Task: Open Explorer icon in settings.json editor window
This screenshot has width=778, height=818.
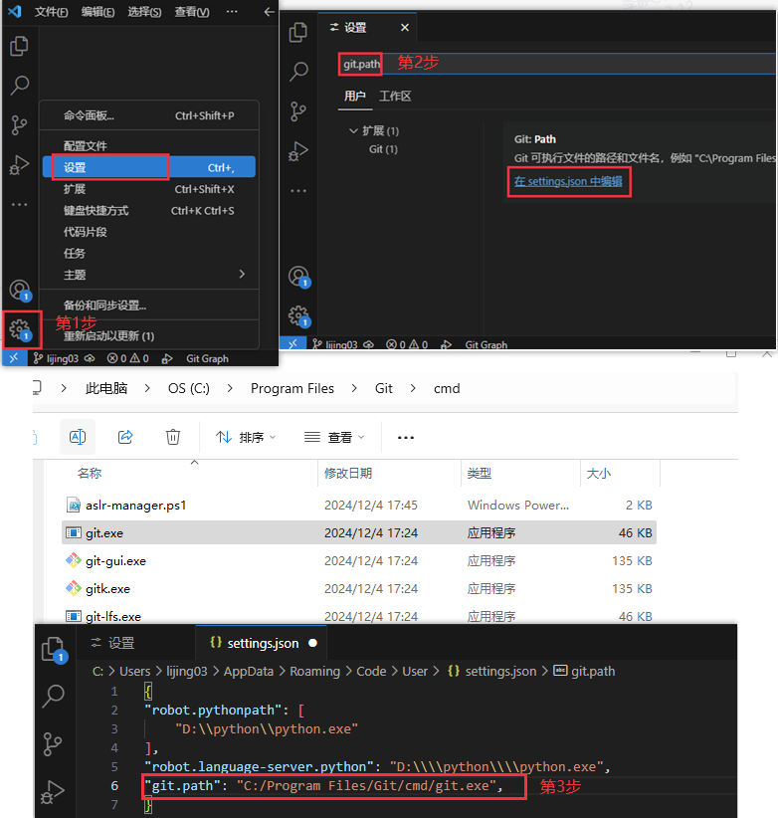Action: pyautogui.click(x=54, y=650)
